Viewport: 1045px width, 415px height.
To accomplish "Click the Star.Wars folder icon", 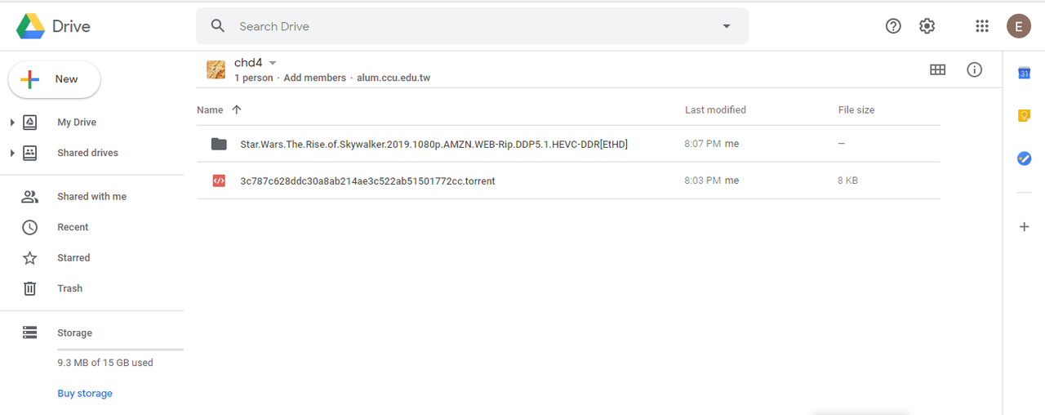I will pos(219,144).
